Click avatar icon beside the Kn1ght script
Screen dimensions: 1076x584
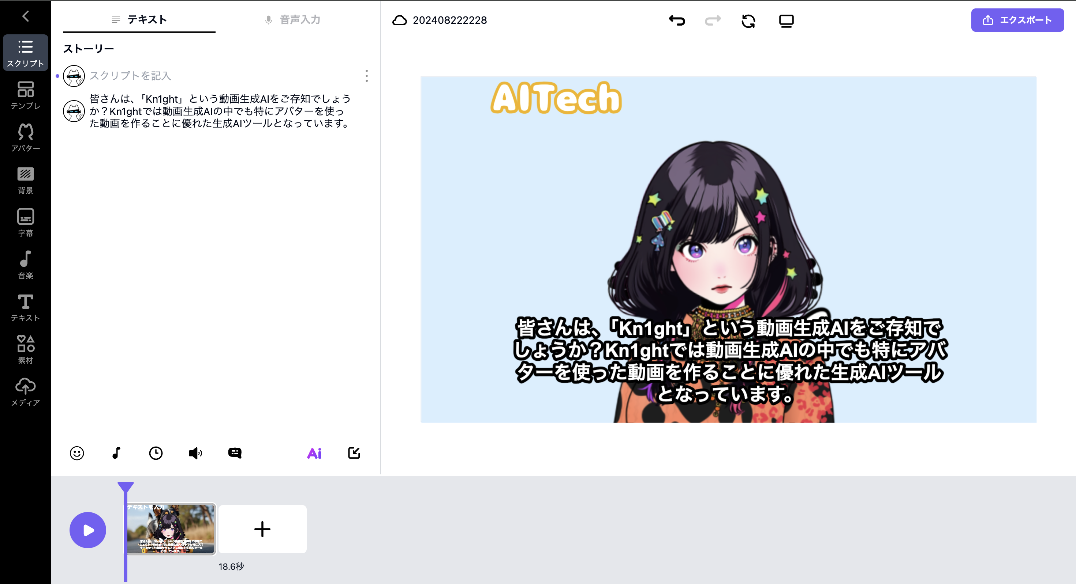[74, 111]
